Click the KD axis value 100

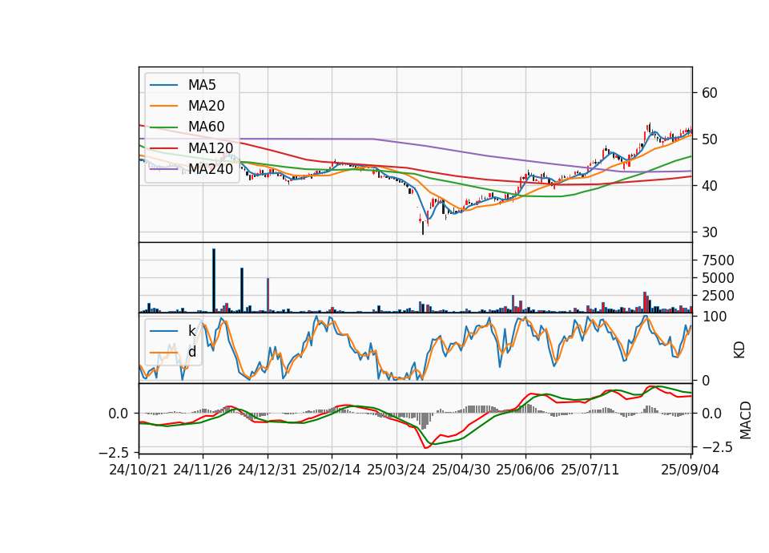714,317
